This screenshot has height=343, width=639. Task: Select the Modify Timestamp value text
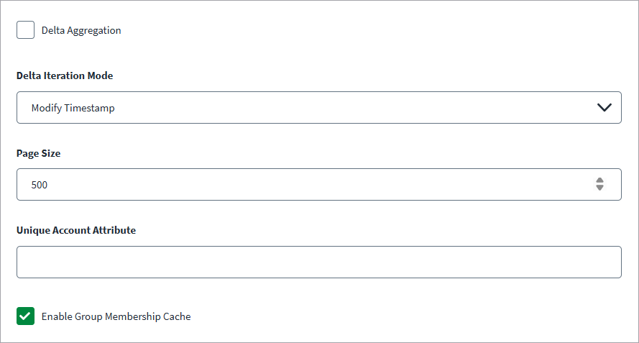click(73, 108)
